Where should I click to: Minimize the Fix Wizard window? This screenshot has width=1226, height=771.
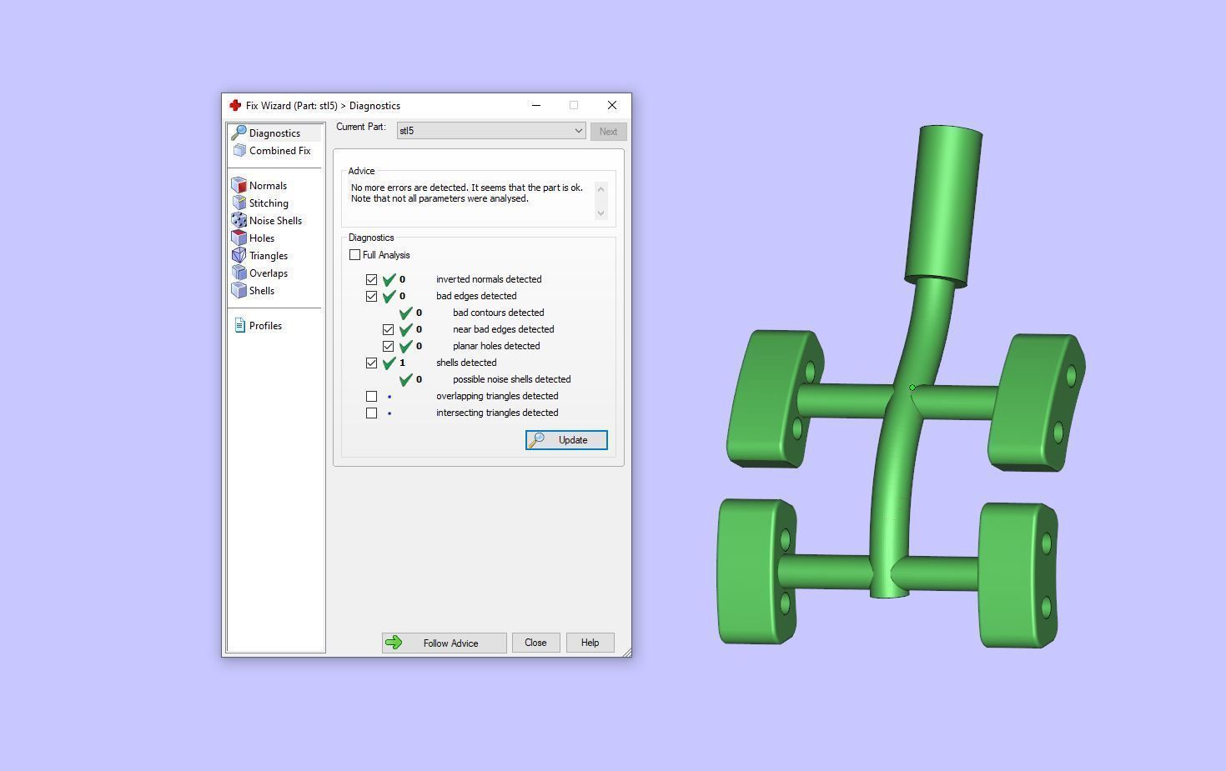pos(536,105)
